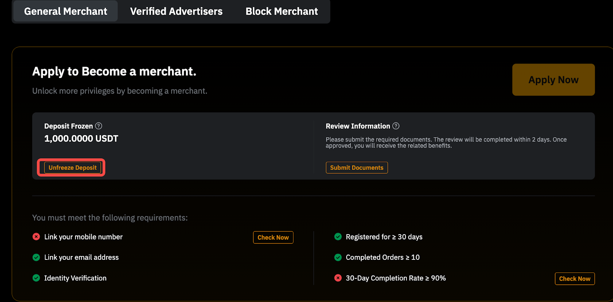Click Check Now beside Link your mobile number
Viewport: 613px width, 302px height.
coord(273,238)
